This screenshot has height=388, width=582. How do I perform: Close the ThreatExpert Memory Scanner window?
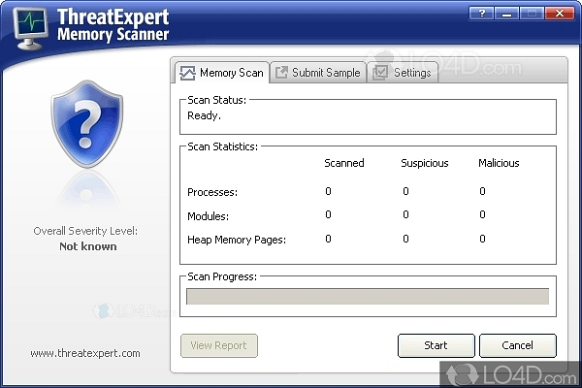coord(560,14)
